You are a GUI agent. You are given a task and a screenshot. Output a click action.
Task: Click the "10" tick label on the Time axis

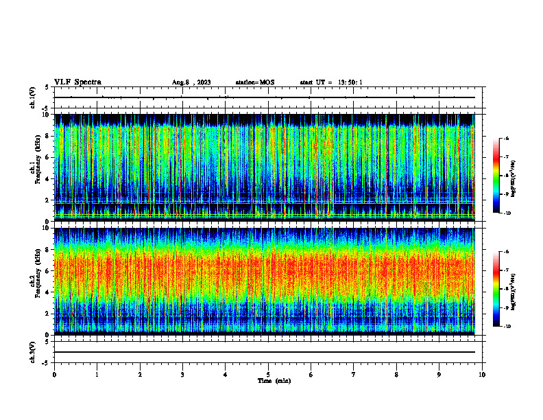click(x=482, y=375)
